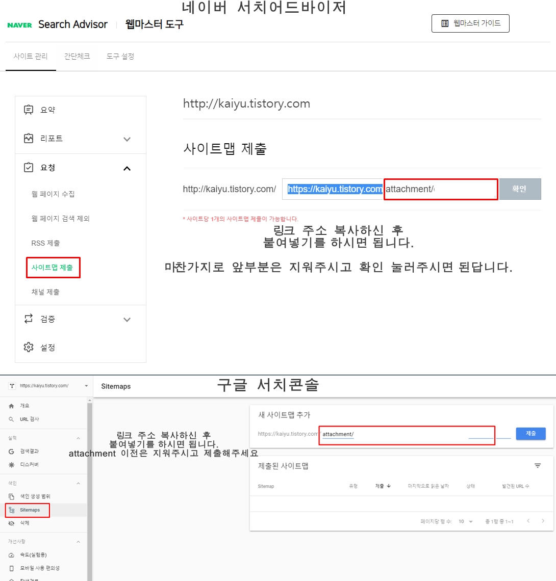Open 모바일 사용 편의성 sidebar item
Viewport: 556px width, 581px height.
coord(40,568)
